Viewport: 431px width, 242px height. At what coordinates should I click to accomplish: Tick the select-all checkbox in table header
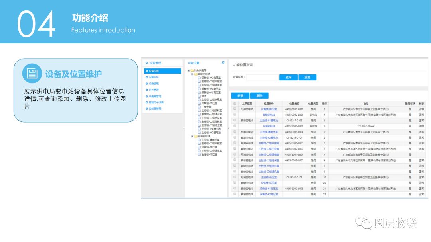click(x=235, y=103)
